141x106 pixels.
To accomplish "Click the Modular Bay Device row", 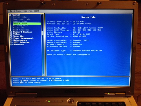I will (x=69, y=24).
